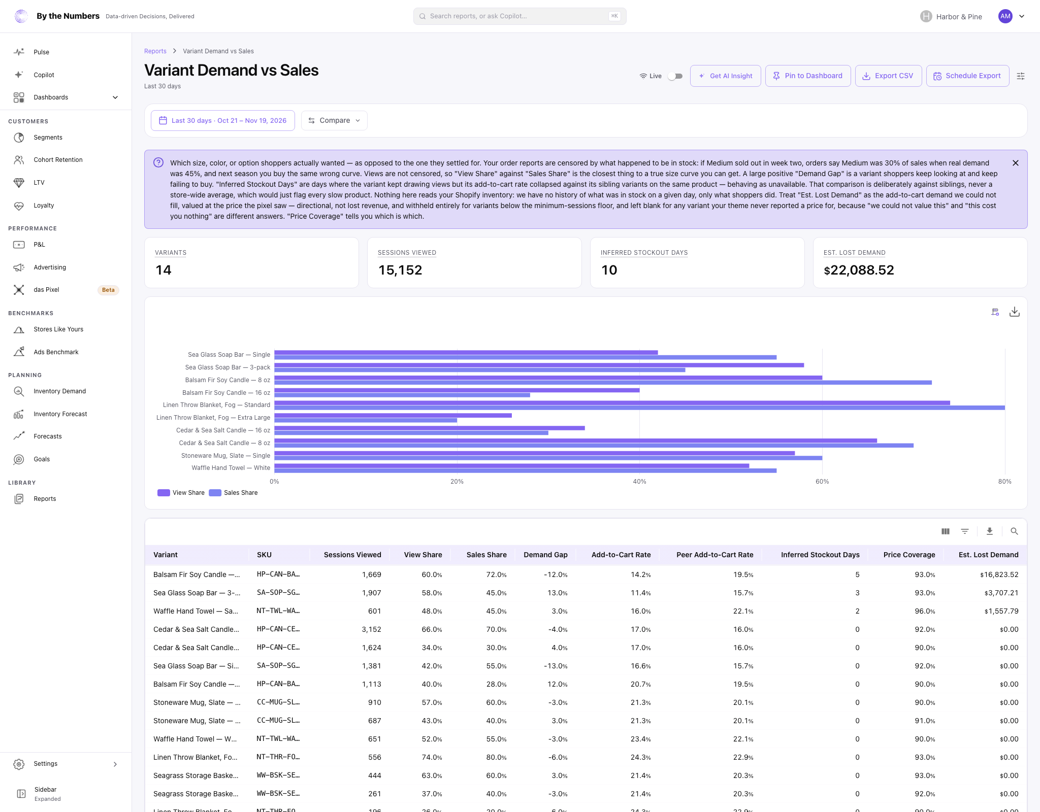Click the Inferred Stockout Days card
This screenshot has width=1040, height=812.
pyautogui.click(x=697, y=263)
